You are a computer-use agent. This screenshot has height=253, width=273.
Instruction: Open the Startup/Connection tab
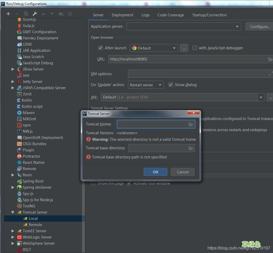click(x=209, y=15)
